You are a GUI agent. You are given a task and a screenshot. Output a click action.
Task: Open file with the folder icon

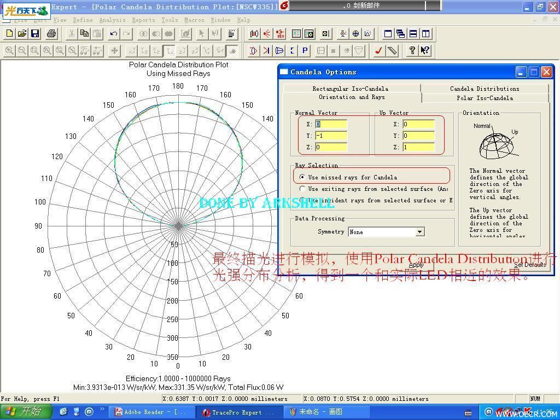click(x=22, y=33)
